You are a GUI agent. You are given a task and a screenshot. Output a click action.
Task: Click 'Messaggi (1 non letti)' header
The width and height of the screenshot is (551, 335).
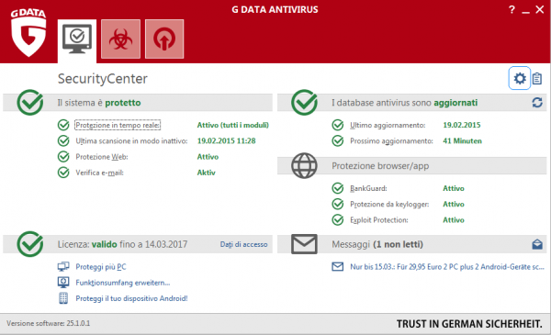[377, 244]
